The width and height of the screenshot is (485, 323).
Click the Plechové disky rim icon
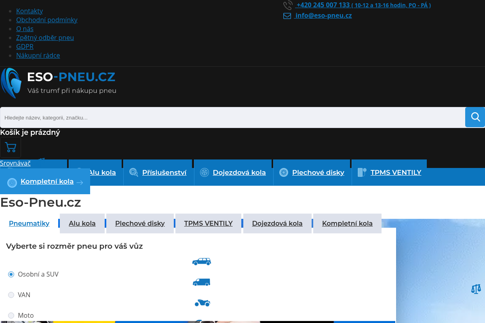point(284,172)
